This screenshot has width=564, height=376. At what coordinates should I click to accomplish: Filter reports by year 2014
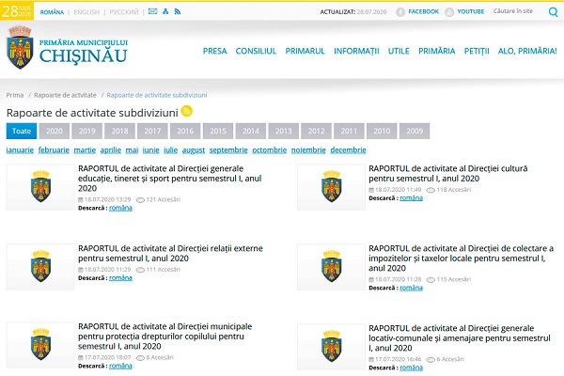251,131
